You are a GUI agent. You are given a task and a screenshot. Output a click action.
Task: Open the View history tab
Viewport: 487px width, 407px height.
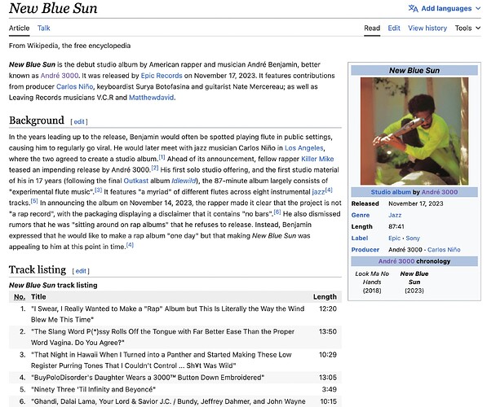(x=427, y=28)
